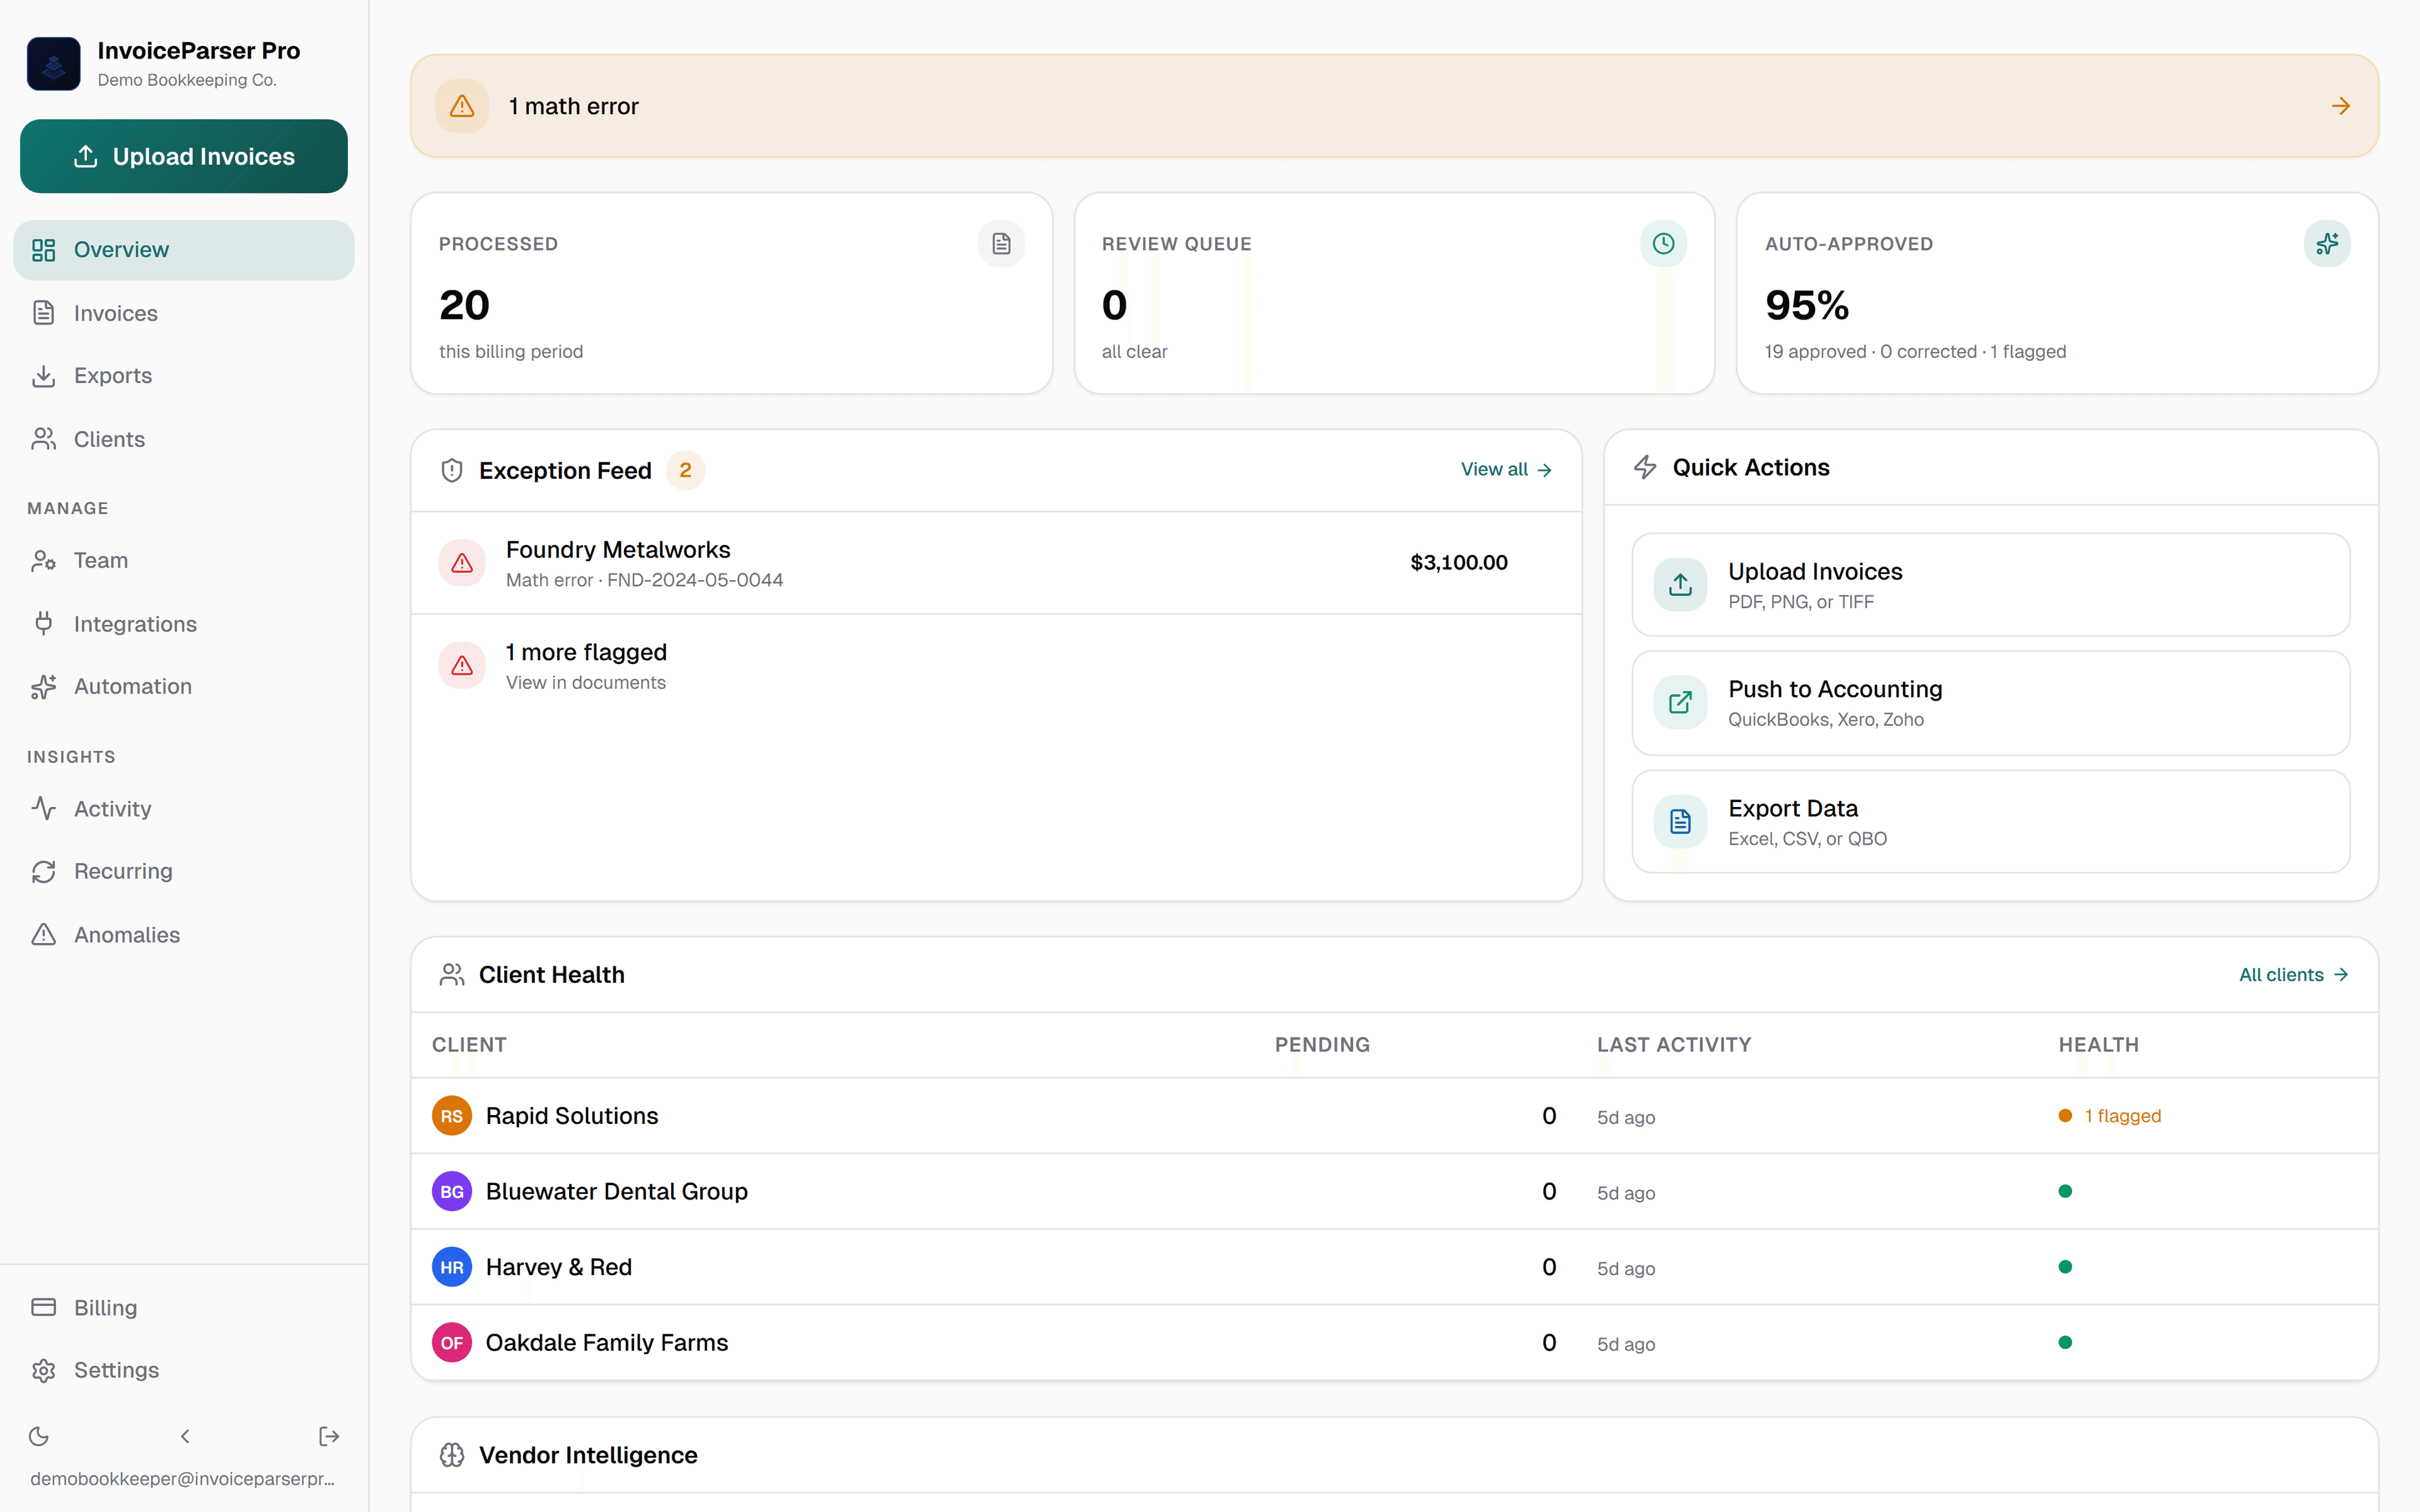Open Recurring insights
The width and height of the screenshot is (2420, 1512).
click(x=184, y=871)
